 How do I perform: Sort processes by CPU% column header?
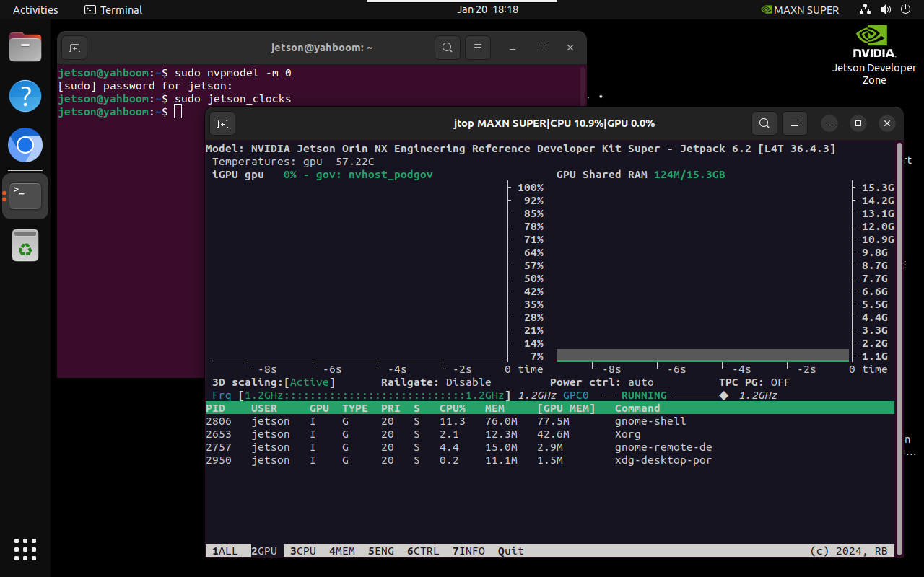click(x=453, y=408)
